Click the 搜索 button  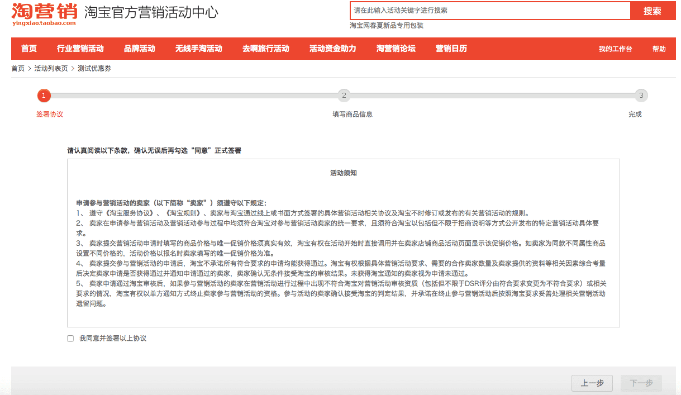tap(653, 11)
